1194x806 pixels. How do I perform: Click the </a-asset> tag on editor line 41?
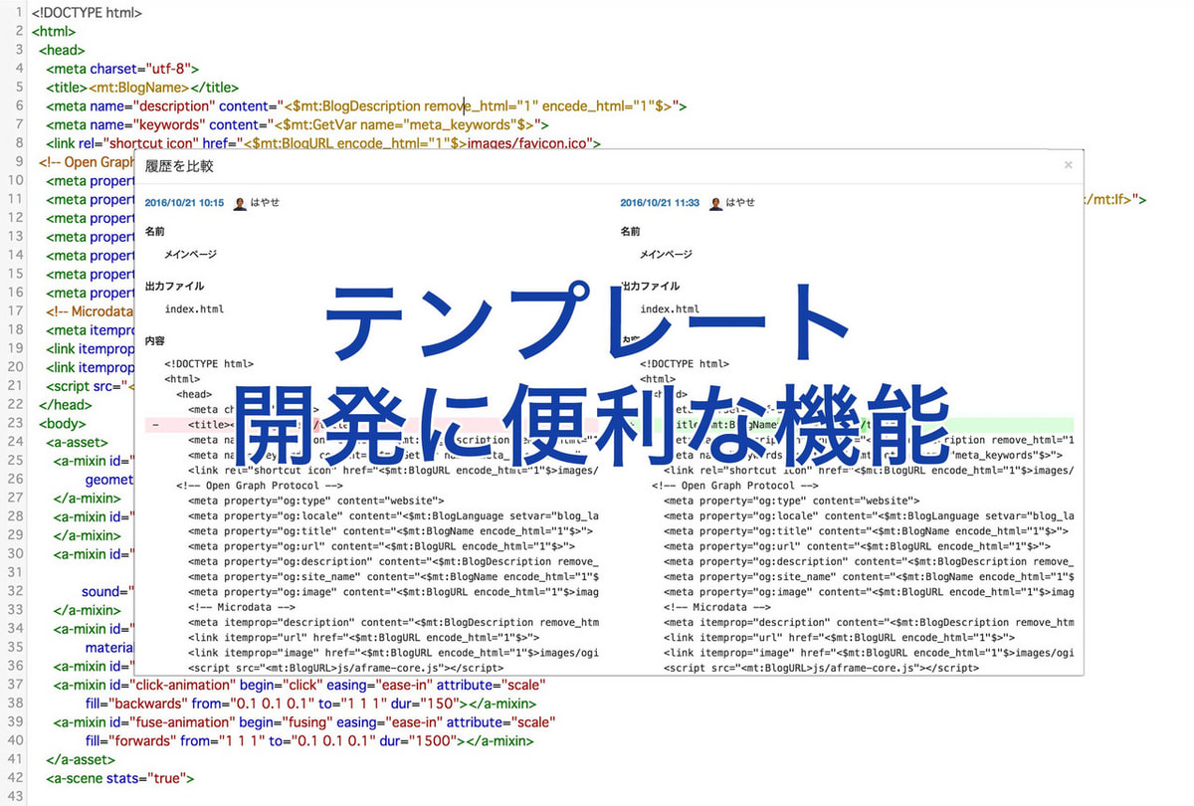pyautogui.click(x=80, y=760)
